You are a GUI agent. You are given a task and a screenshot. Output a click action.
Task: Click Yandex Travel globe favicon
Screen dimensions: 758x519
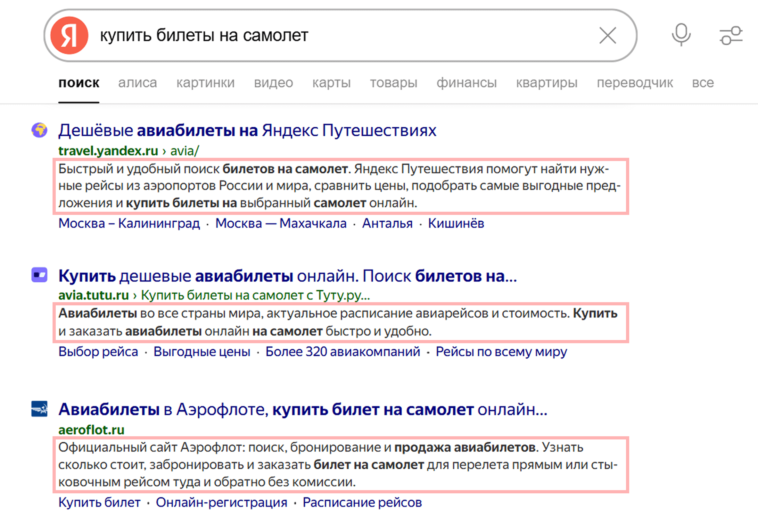[x=39, y=130]
